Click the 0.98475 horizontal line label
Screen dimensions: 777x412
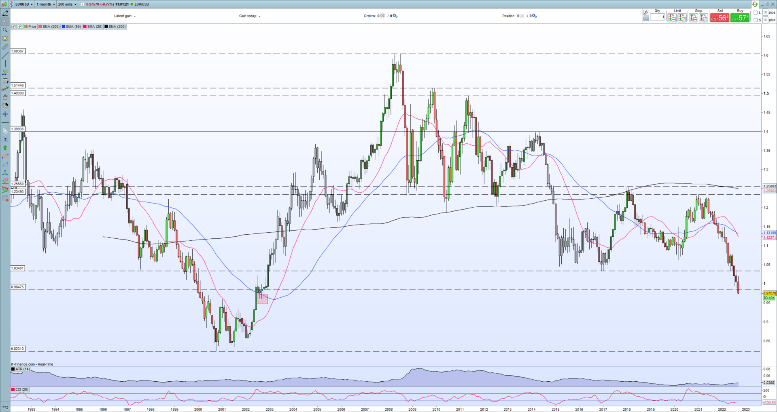pos(18,287)
